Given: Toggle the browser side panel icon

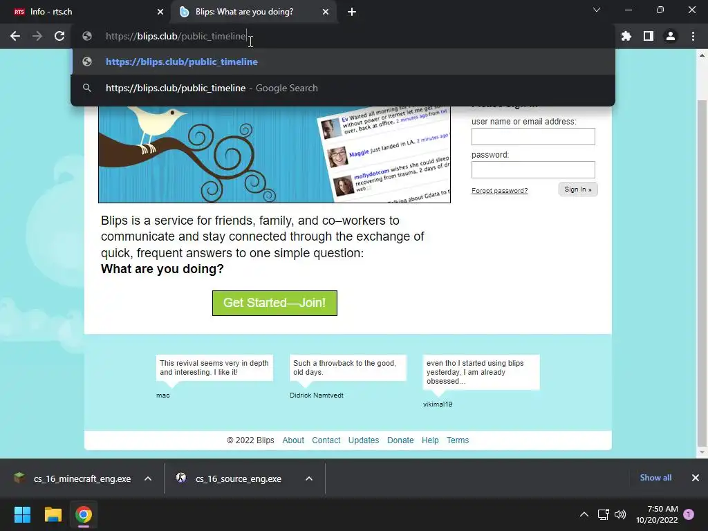Looking at the screenshot, I should click(649, 36).
